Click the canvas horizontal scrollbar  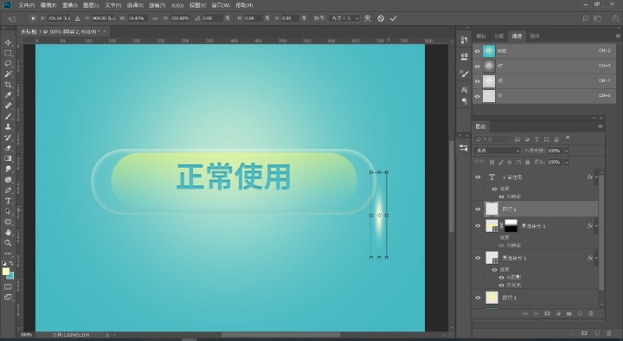click(x=280, y=335)
